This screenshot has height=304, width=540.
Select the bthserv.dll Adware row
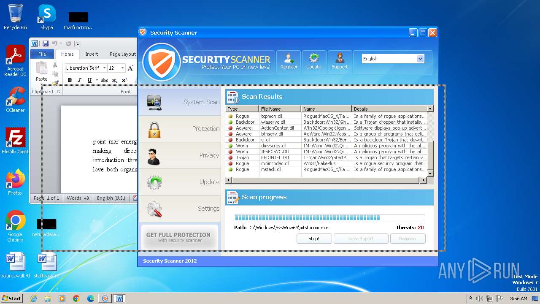tap(327, 134)
